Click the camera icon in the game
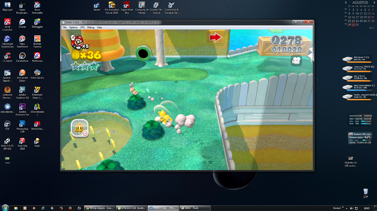377x211 pixels. tap(296, 61)
